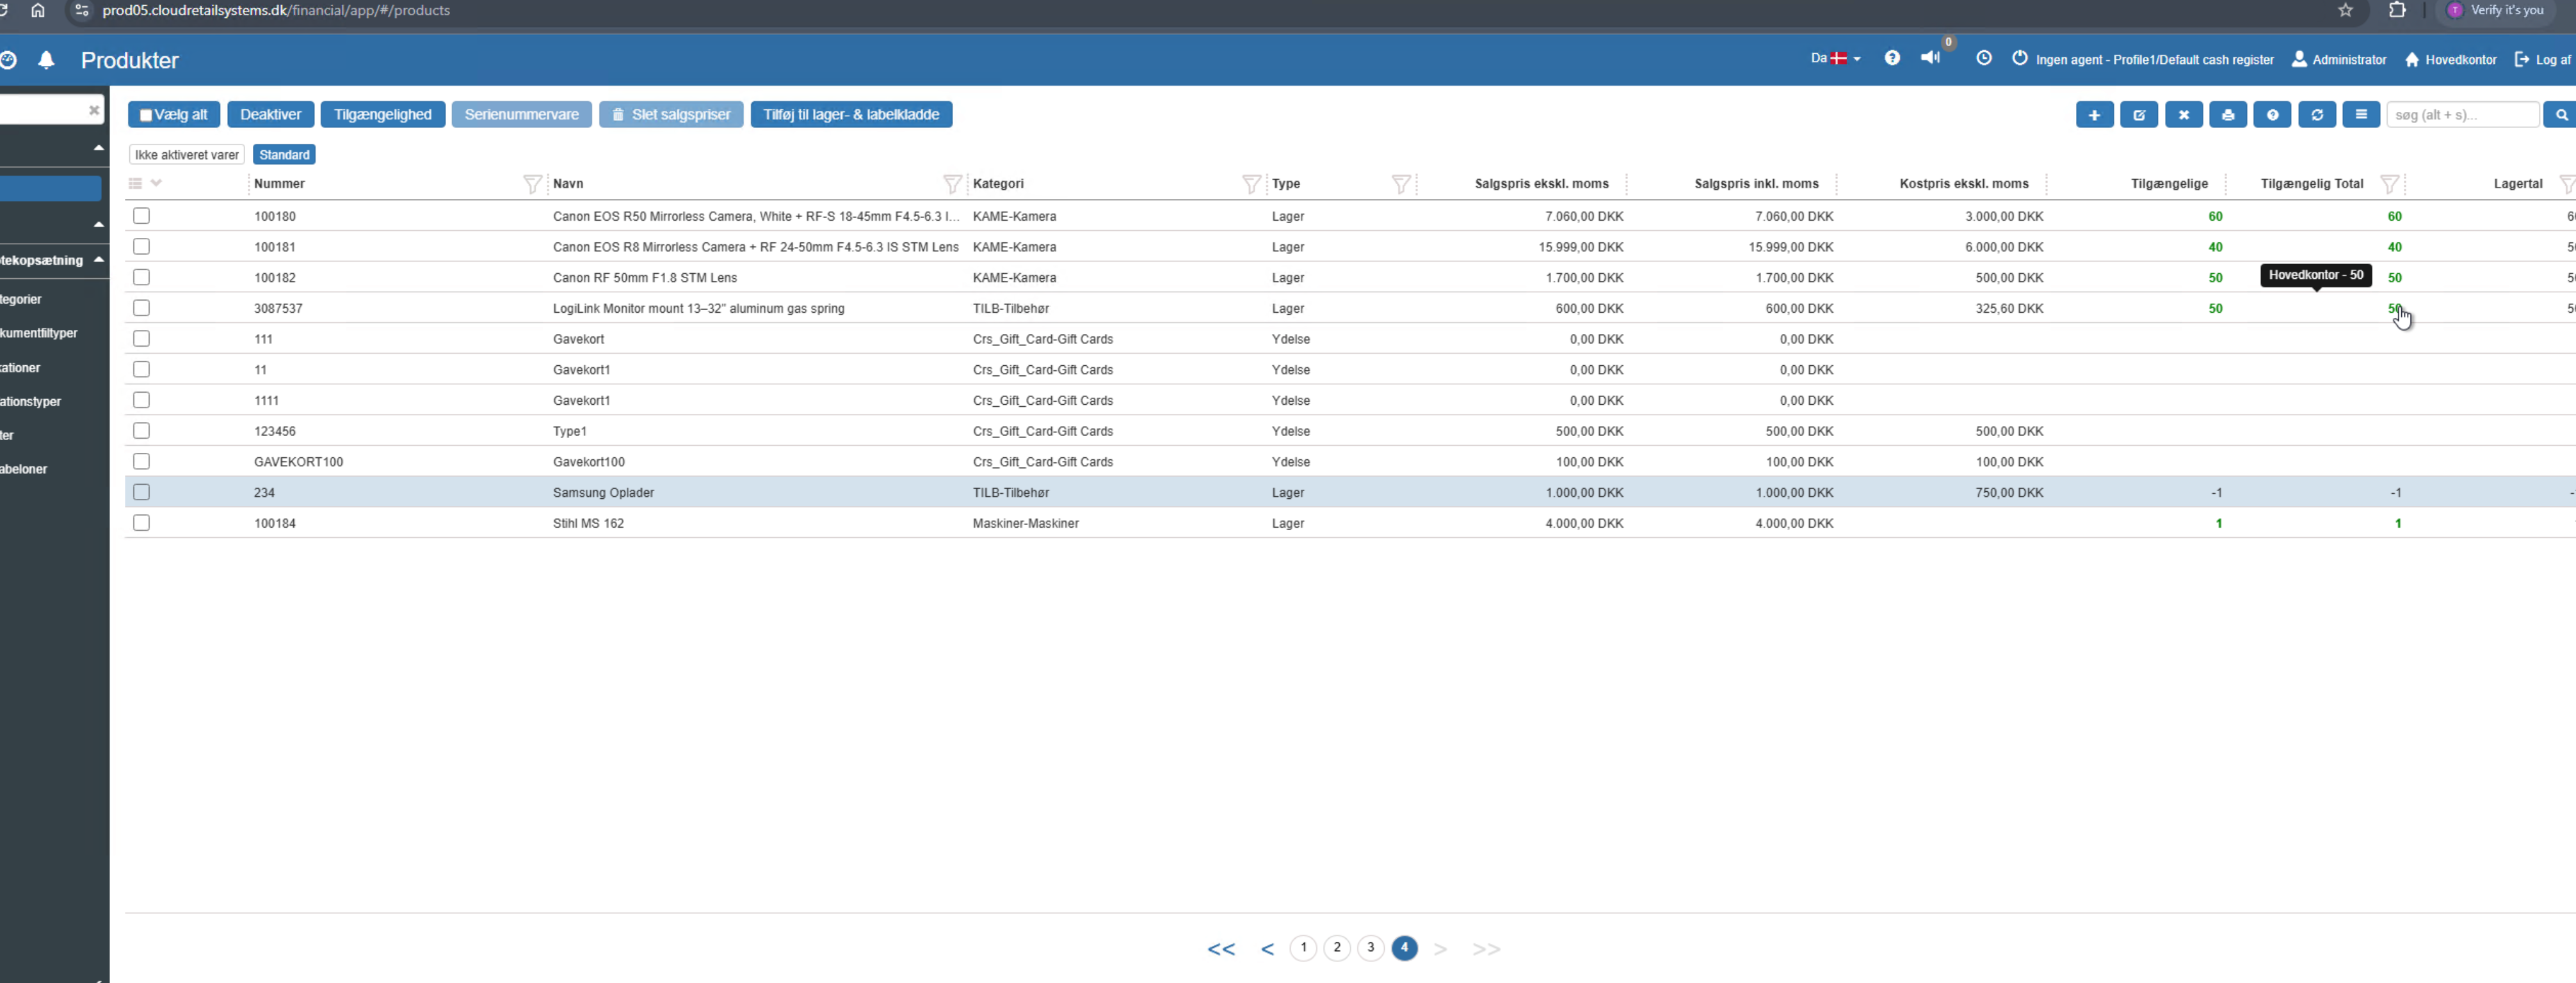Check the Samsung Oplader row checkbox
The height and width of the screenshot is (983, 2576).
pos(142,492)
